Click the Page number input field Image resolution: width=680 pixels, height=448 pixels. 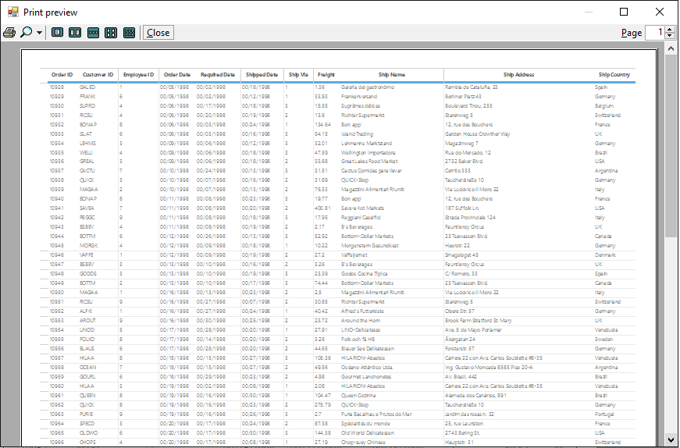tap(655, 33)
